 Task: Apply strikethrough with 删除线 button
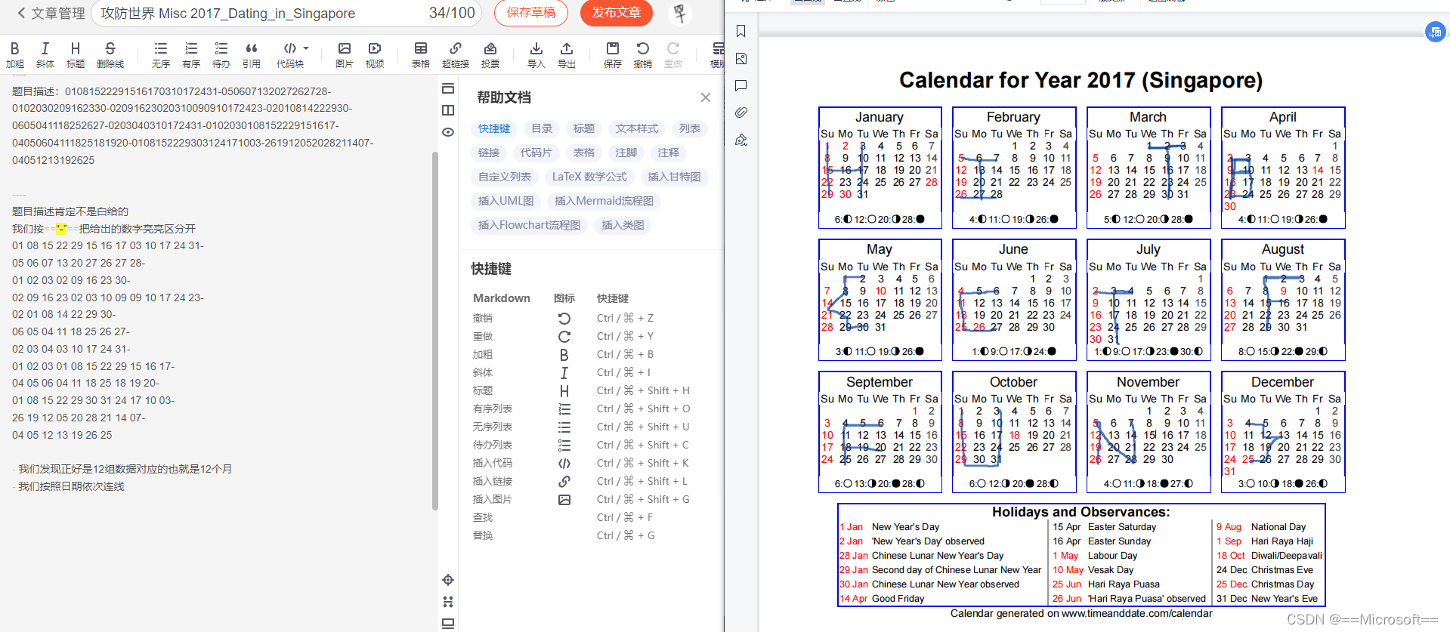[110, 55]
